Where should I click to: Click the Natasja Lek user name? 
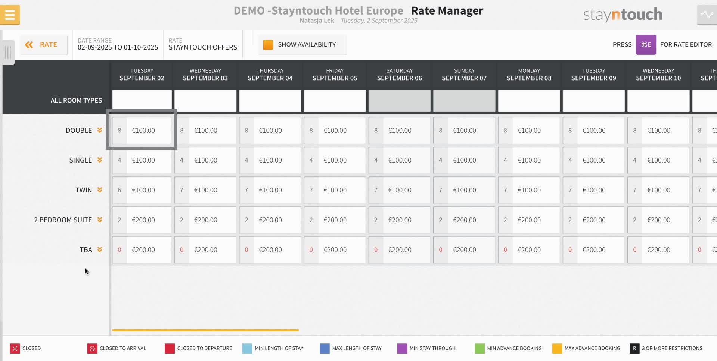point(317,21)
